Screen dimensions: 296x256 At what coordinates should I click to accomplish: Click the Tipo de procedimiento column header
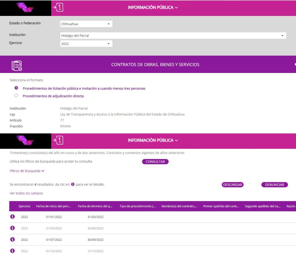137,206
